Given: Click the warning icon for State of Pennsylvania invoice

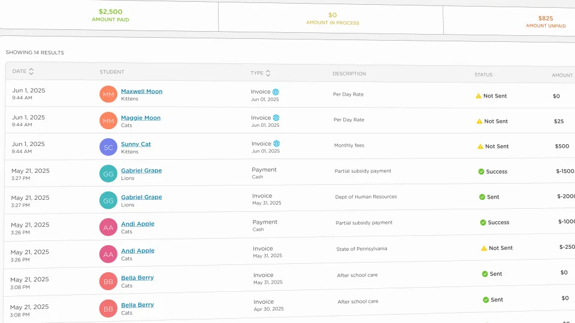Looking at the screenshot, I should [x=484, y=248].
